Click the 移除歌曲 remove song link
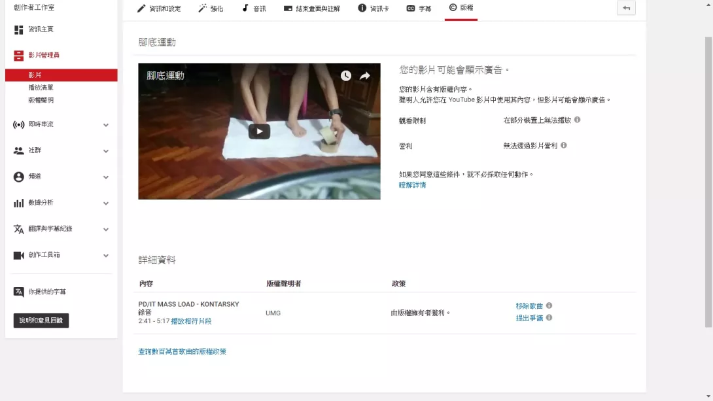The image size is (713, 401). pos(529,306)
